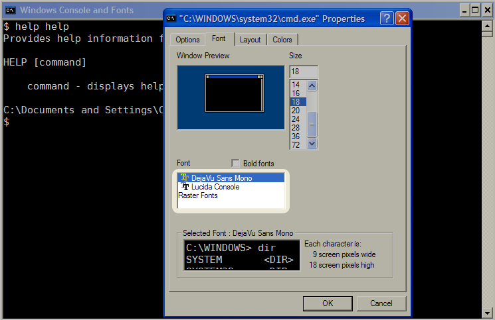Close the Properties dialog
Image resolution: width=495 pixels, height=320 pixels.
[x=402, y=19]
